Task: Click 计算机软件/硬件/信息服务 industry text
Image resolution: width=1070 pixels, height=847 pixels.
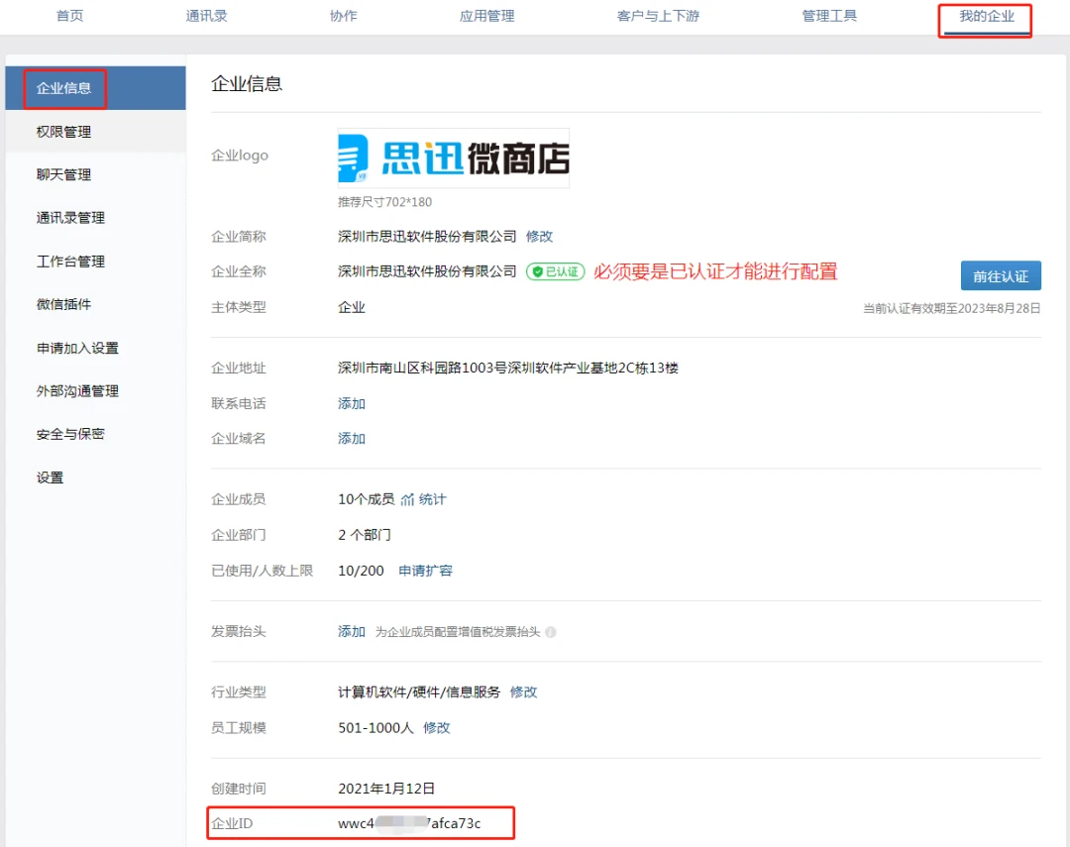Action: coord(419,692)
